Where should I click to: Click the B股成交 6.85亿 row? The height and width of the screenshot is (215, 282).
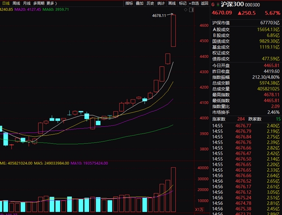pos(246,36)
